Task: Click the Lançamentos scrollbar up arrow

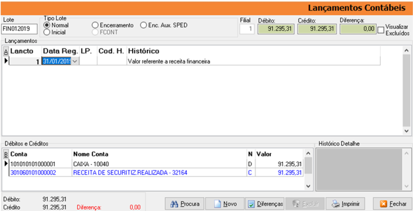Action: tap(406, 50)
